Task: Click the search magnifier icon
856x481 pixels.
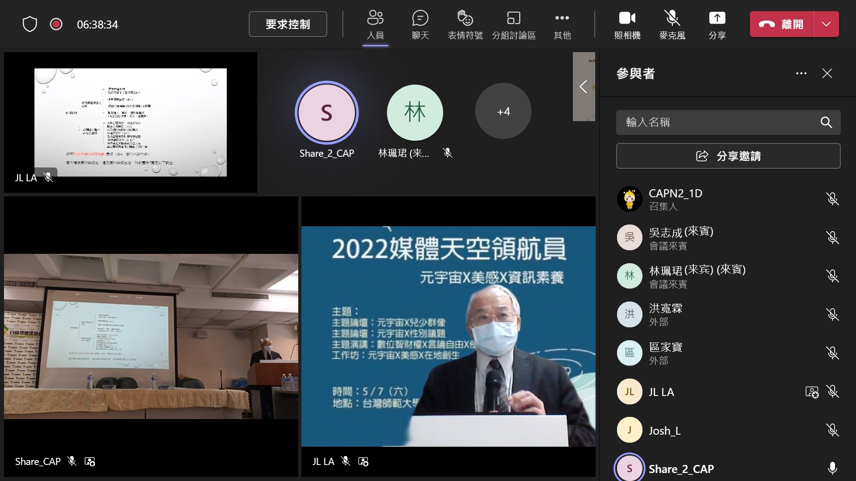Action: tap(826, 122)
